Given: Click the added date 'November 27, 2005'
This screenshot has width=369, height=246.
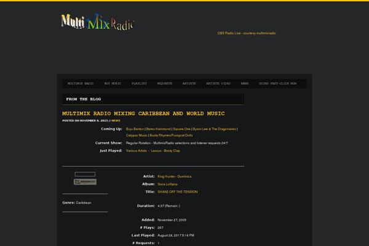Looking at the screenshot, I should [172, 220].
